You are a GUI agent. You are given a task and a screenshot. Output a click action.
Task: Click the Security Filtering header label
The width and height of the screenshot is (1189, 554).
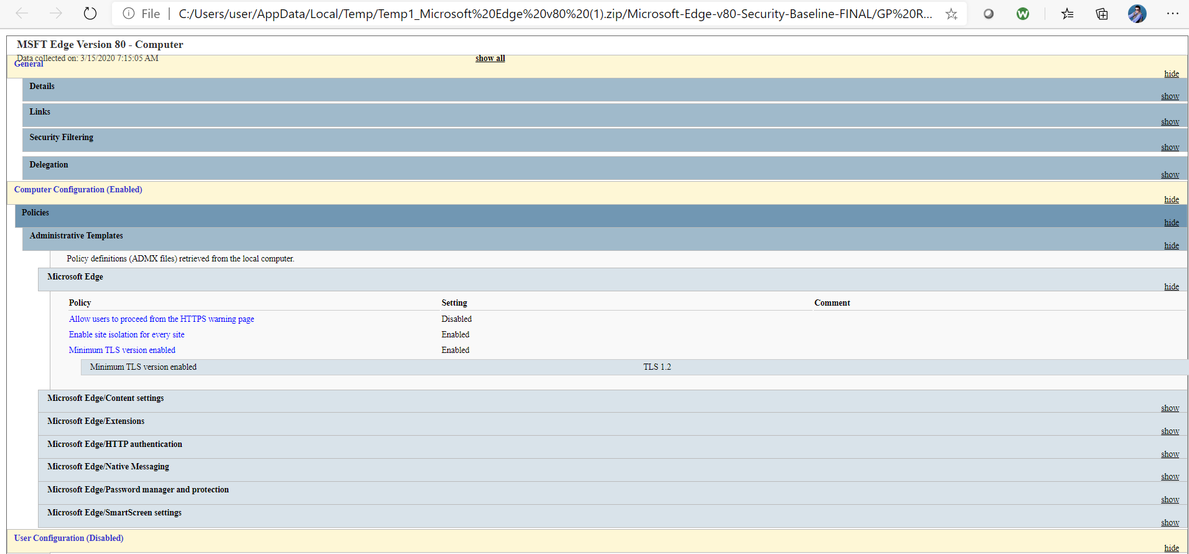click(x=61, y=137)
